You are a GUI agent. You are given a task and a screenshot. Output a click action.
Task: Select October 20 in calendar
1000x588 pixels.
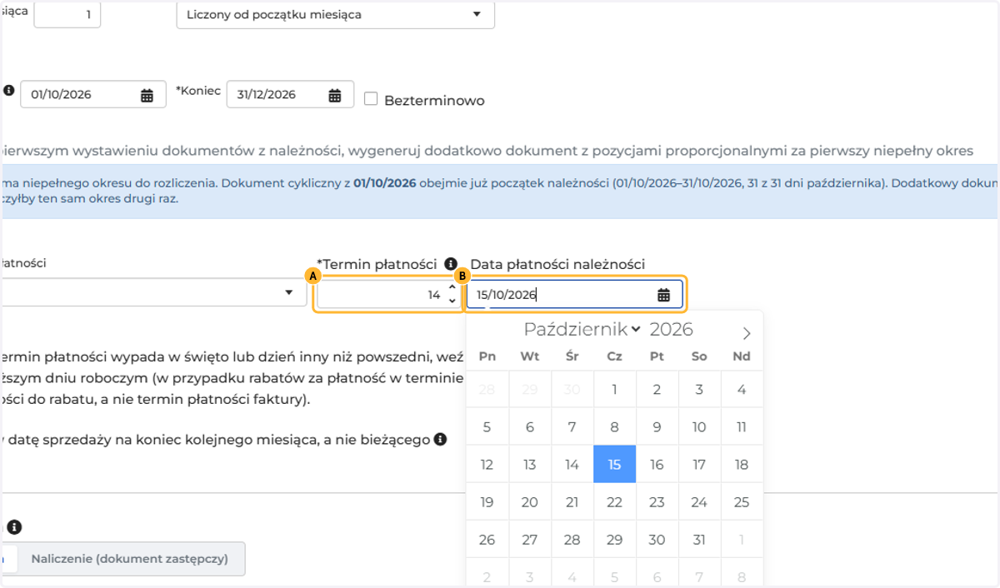pos(530,501)
